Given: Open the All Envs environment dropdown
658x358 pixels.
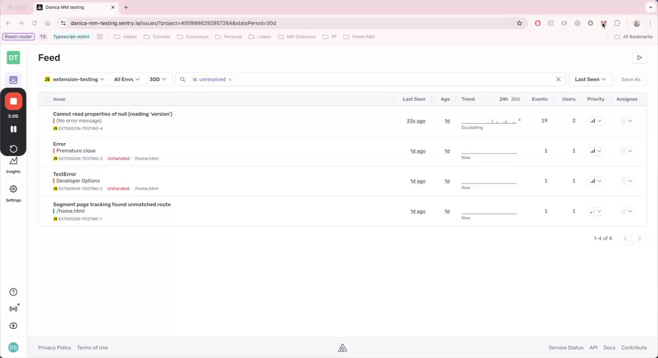Looking at the screenshot, I should (127, 80).
